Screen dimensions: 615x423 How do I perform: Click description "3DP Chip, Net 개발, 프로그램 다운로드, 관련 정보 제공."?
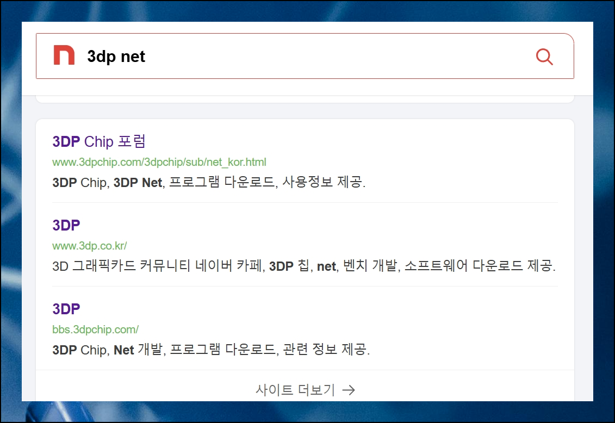(x=211, y=349)
